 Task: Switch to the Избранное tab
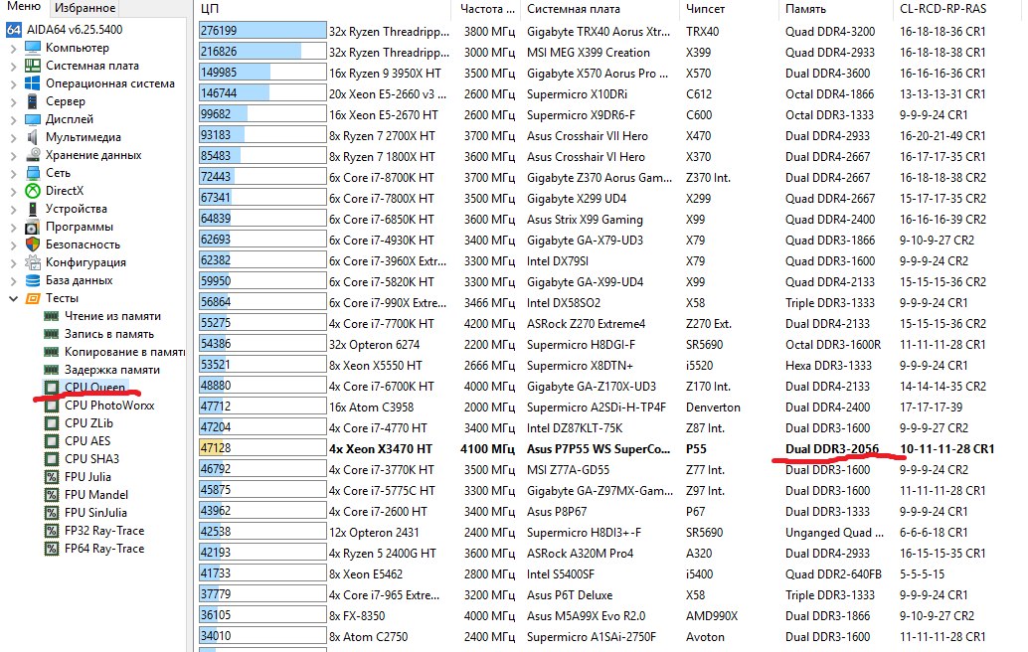coord(85,8)
